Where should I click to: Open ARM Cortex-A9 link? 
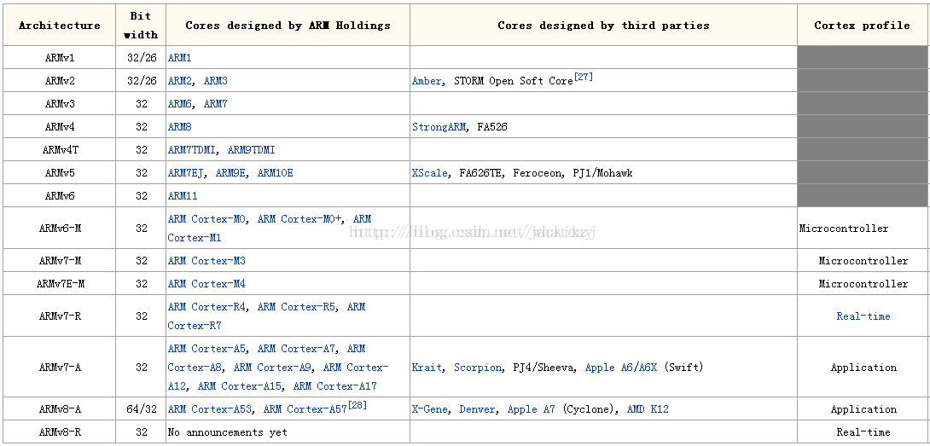pos(272,368)
